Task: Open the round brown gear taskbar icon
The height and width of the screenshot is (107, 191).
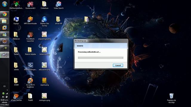Action: point(4,41)
